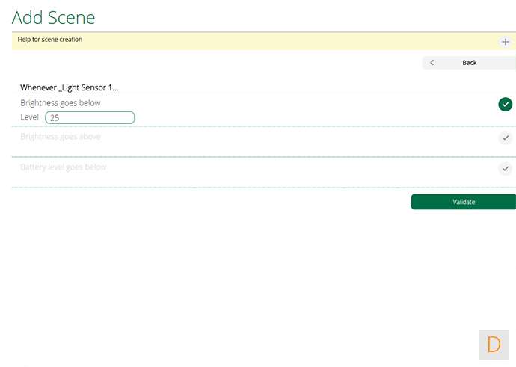Image resolution: width=516 pixels, height=367 pixels.
Task: Click the Level label text
Action: pos(29,117)
